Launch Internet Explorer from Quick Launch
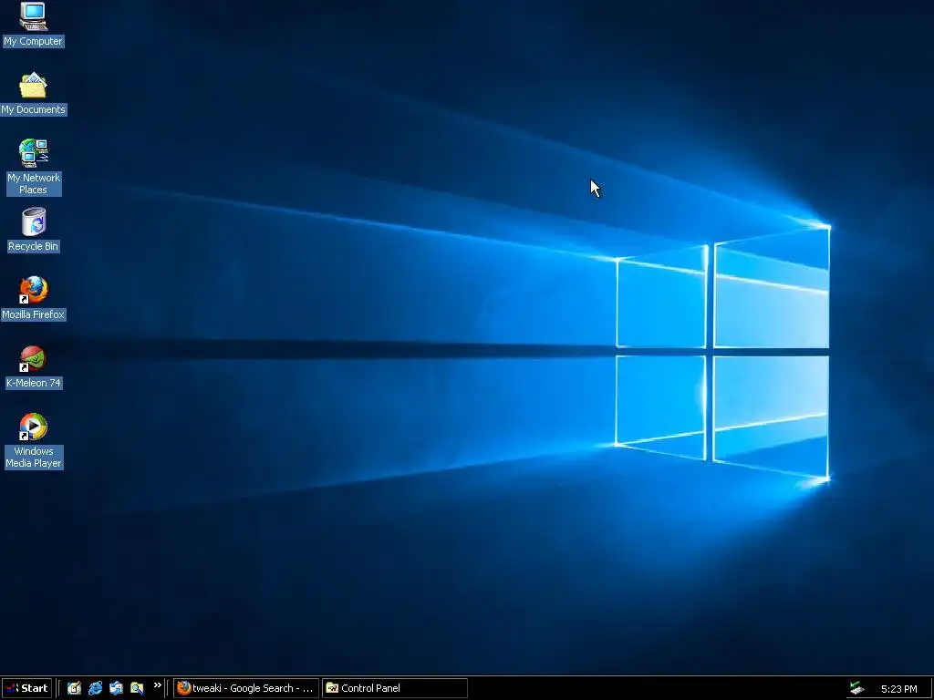934x700 pixels. tap(95, 688)
